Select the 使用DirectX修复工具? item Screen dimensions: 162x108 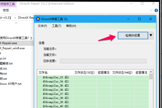(17, 38)
